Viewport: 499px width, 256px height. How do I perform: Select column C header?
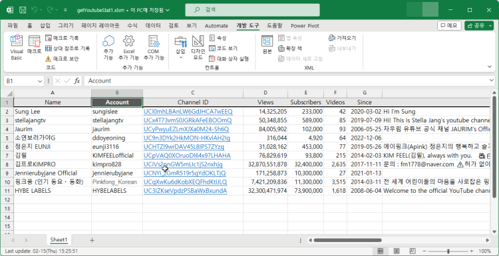tap(193, 93)
